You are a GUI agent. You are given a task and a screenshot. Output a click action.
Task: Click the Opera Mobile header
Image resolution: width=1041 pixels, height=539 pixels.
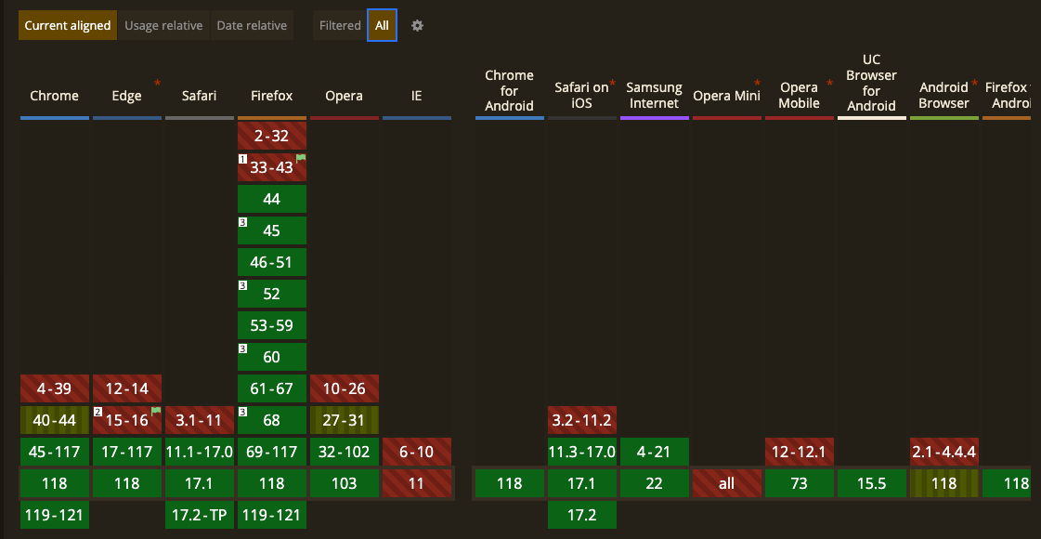click(x=800, y=96)
